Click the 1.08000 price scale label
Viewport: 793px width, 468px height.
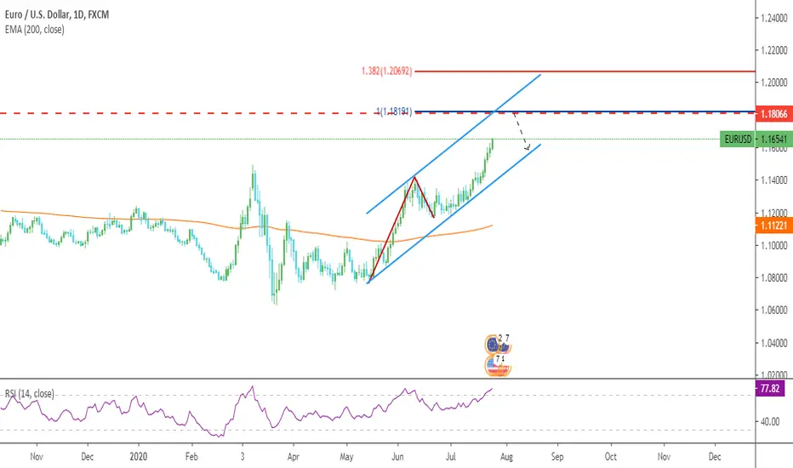point(774,277)
